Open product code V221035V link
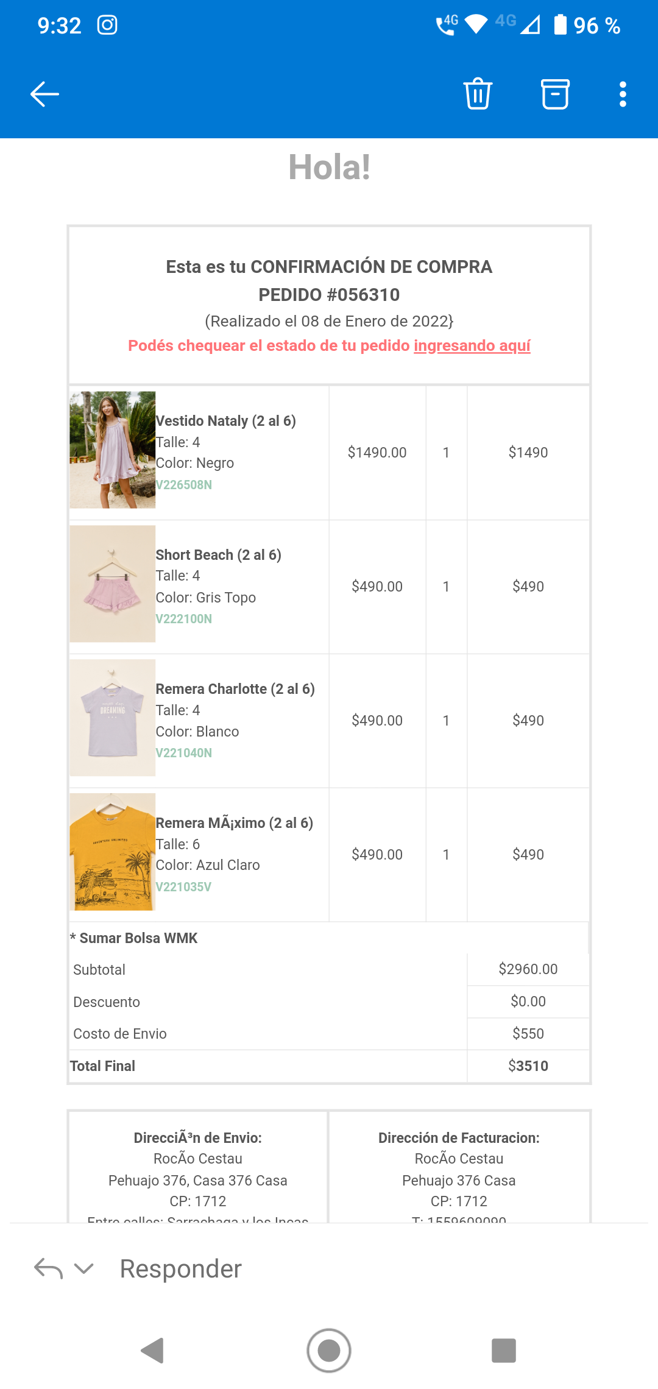The width and height of the screenshot is (658, 1389). (x=183, y=887)
